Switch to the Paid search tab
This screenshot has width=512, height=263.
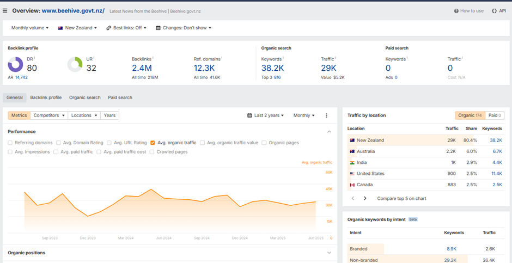coord(120,97)
